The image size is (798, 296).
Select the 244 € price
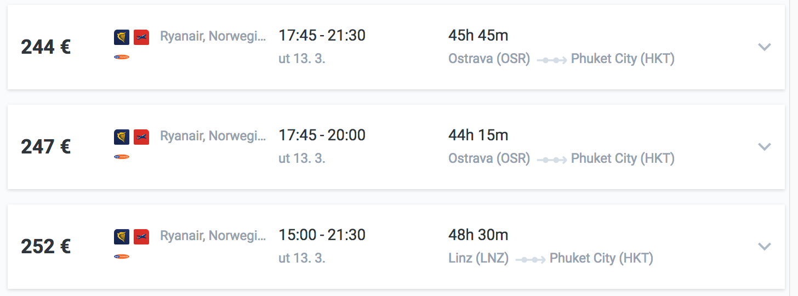[x=46, y=47]
